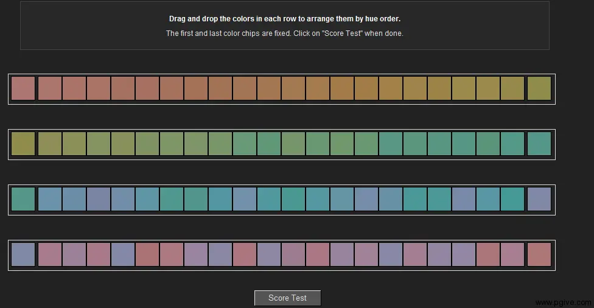Choose the fifteenth chip in the first row

366,88
